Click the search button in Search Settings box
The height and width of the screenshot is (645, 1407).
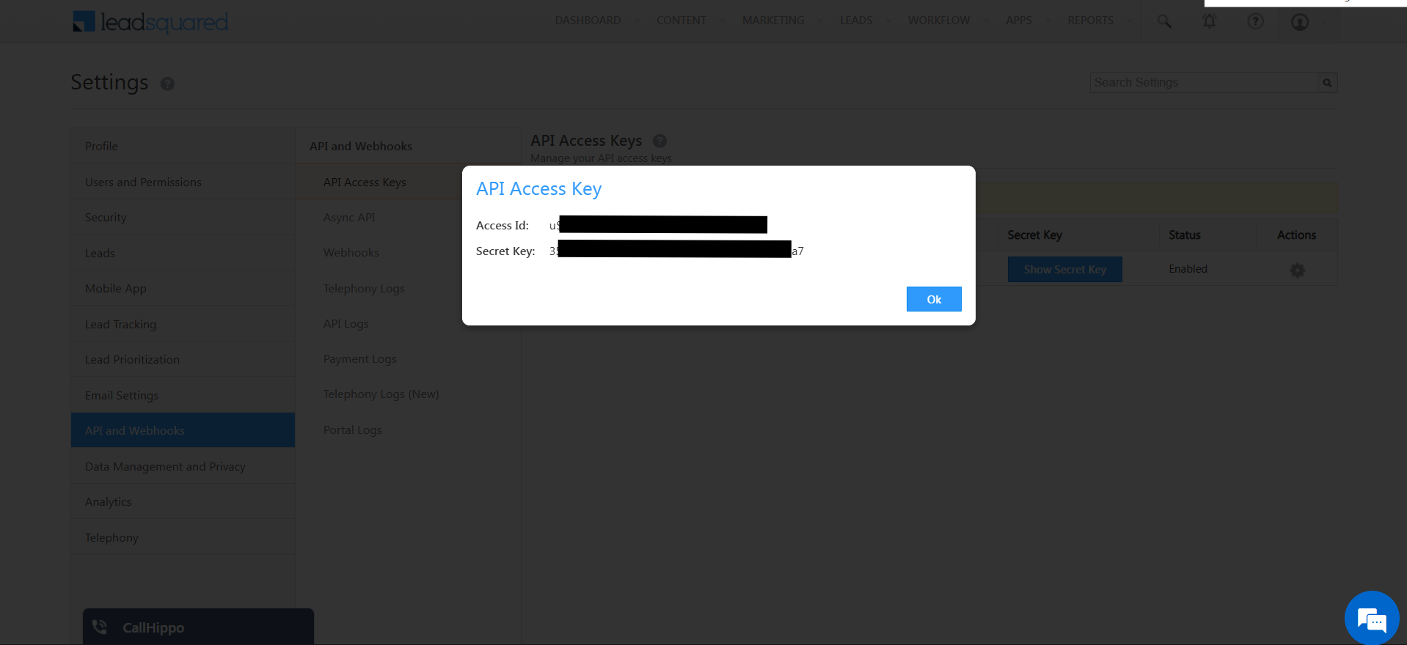pos(1327,83)
